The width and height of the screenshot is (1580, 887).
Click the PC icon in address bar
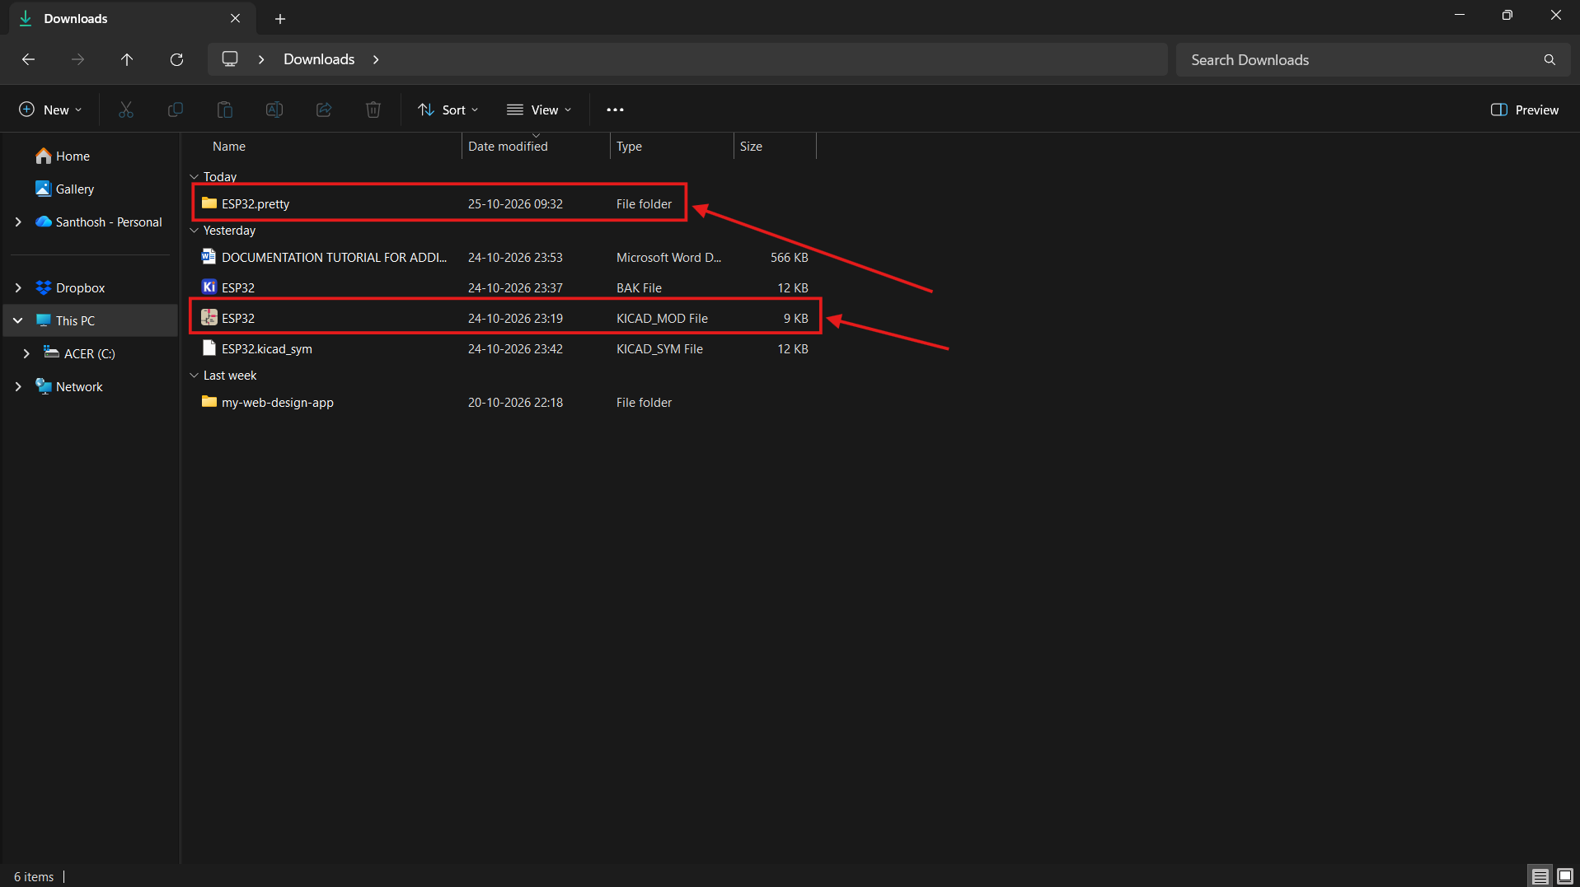click(x=230, y=59)
